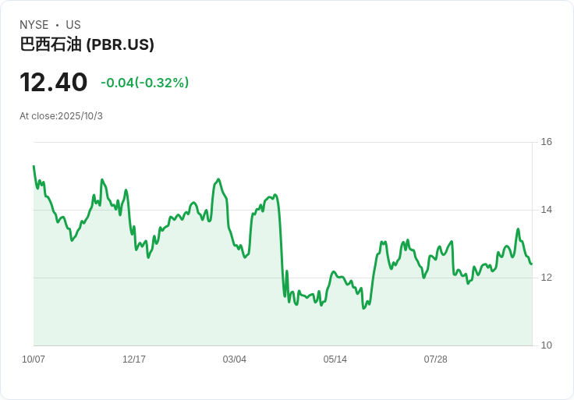
Task: Click the 12 label on the price axis
Action: [546, 278]
